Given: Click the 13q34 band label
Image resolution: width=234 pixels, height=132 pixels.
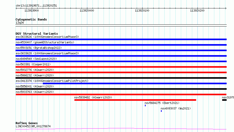Looking at the screenshot, I should (x=20, y=23).
